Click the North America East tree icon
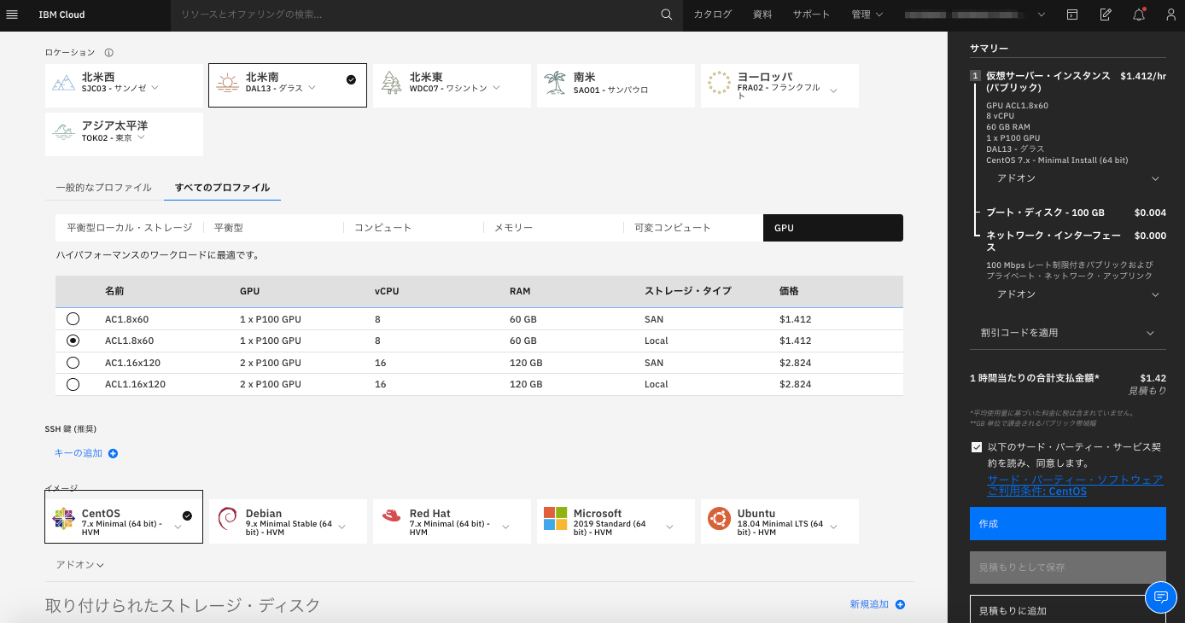This screenshot has height=623, width=1185. (x=391, y=83)
